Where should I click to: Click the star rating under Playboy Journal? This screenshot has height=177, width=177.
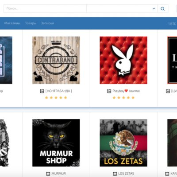(x=123, y=97)
